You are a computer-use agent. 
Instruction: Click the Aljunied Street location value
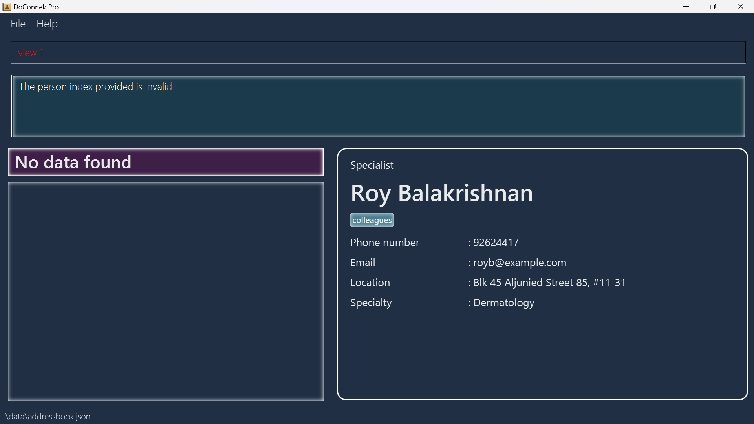[549, 283]
